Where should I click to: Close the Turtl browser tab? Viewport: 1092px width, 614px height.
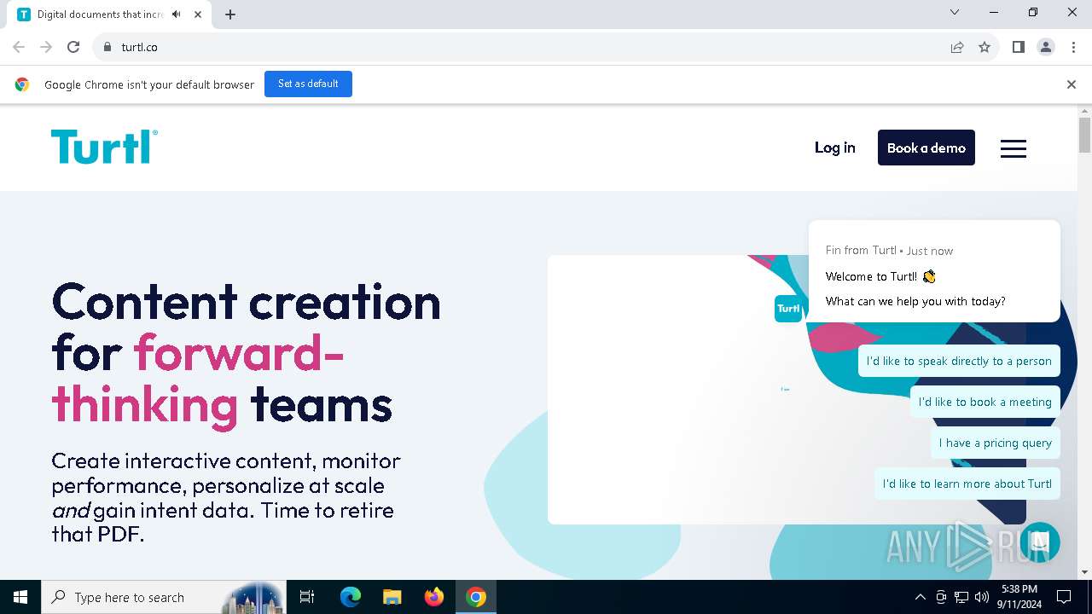tap(198, 14)
